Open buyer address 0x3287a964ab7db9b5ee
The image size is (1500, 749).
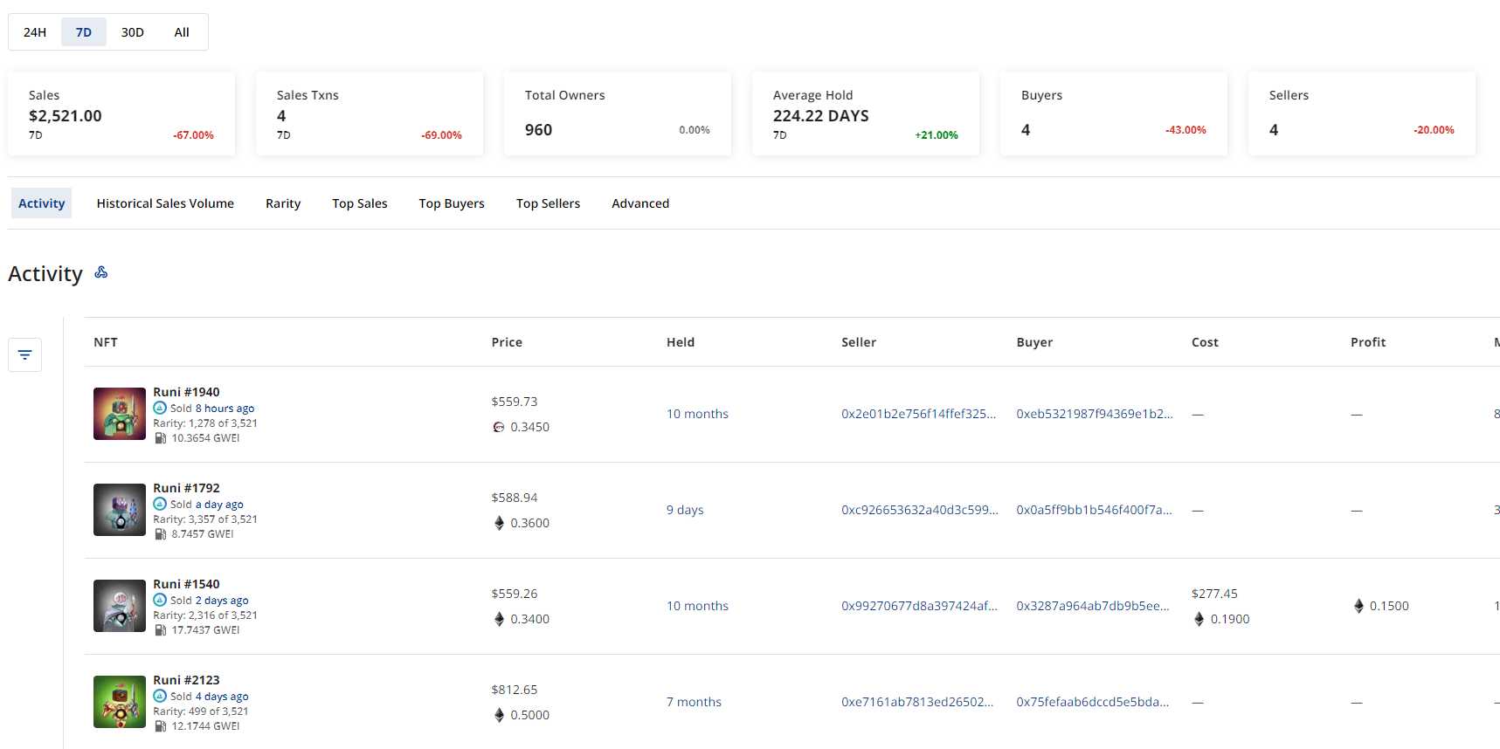click(1093, 606)
